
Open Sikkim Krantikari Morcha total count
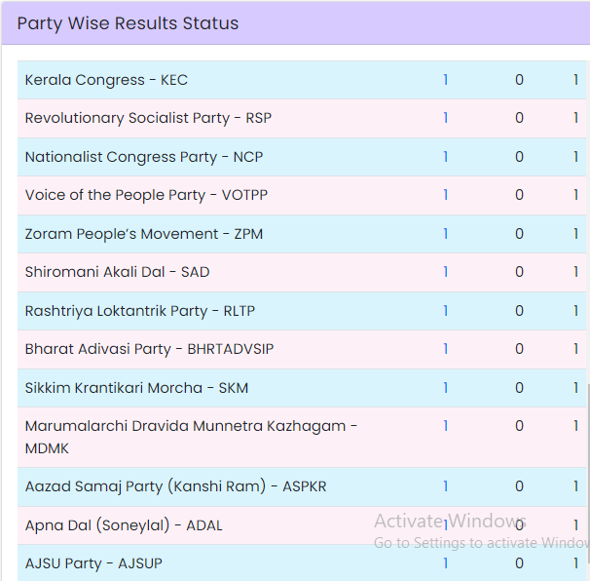click(x=576, y=388)
